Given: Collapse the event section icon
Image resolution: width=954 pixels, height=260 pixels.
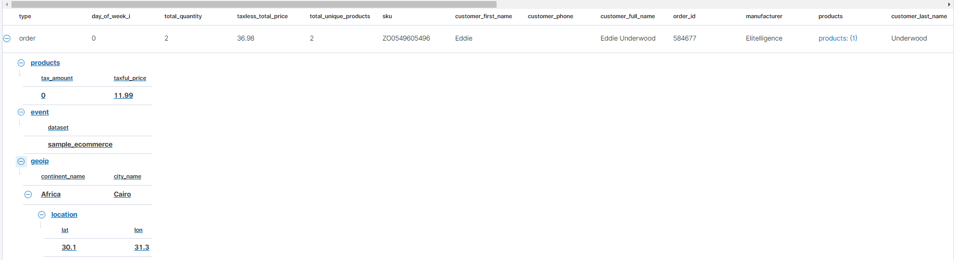Looking at the screenshot, I should [x=21, y=112].
